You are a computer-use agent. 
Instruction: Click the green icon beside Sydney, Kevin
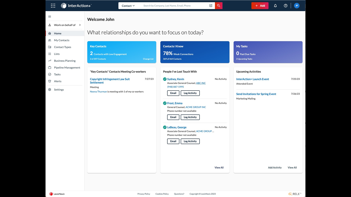tap(165, 79)
